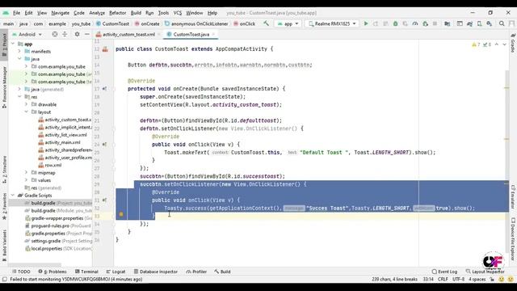Expand the drawable folder

point(27,104)
